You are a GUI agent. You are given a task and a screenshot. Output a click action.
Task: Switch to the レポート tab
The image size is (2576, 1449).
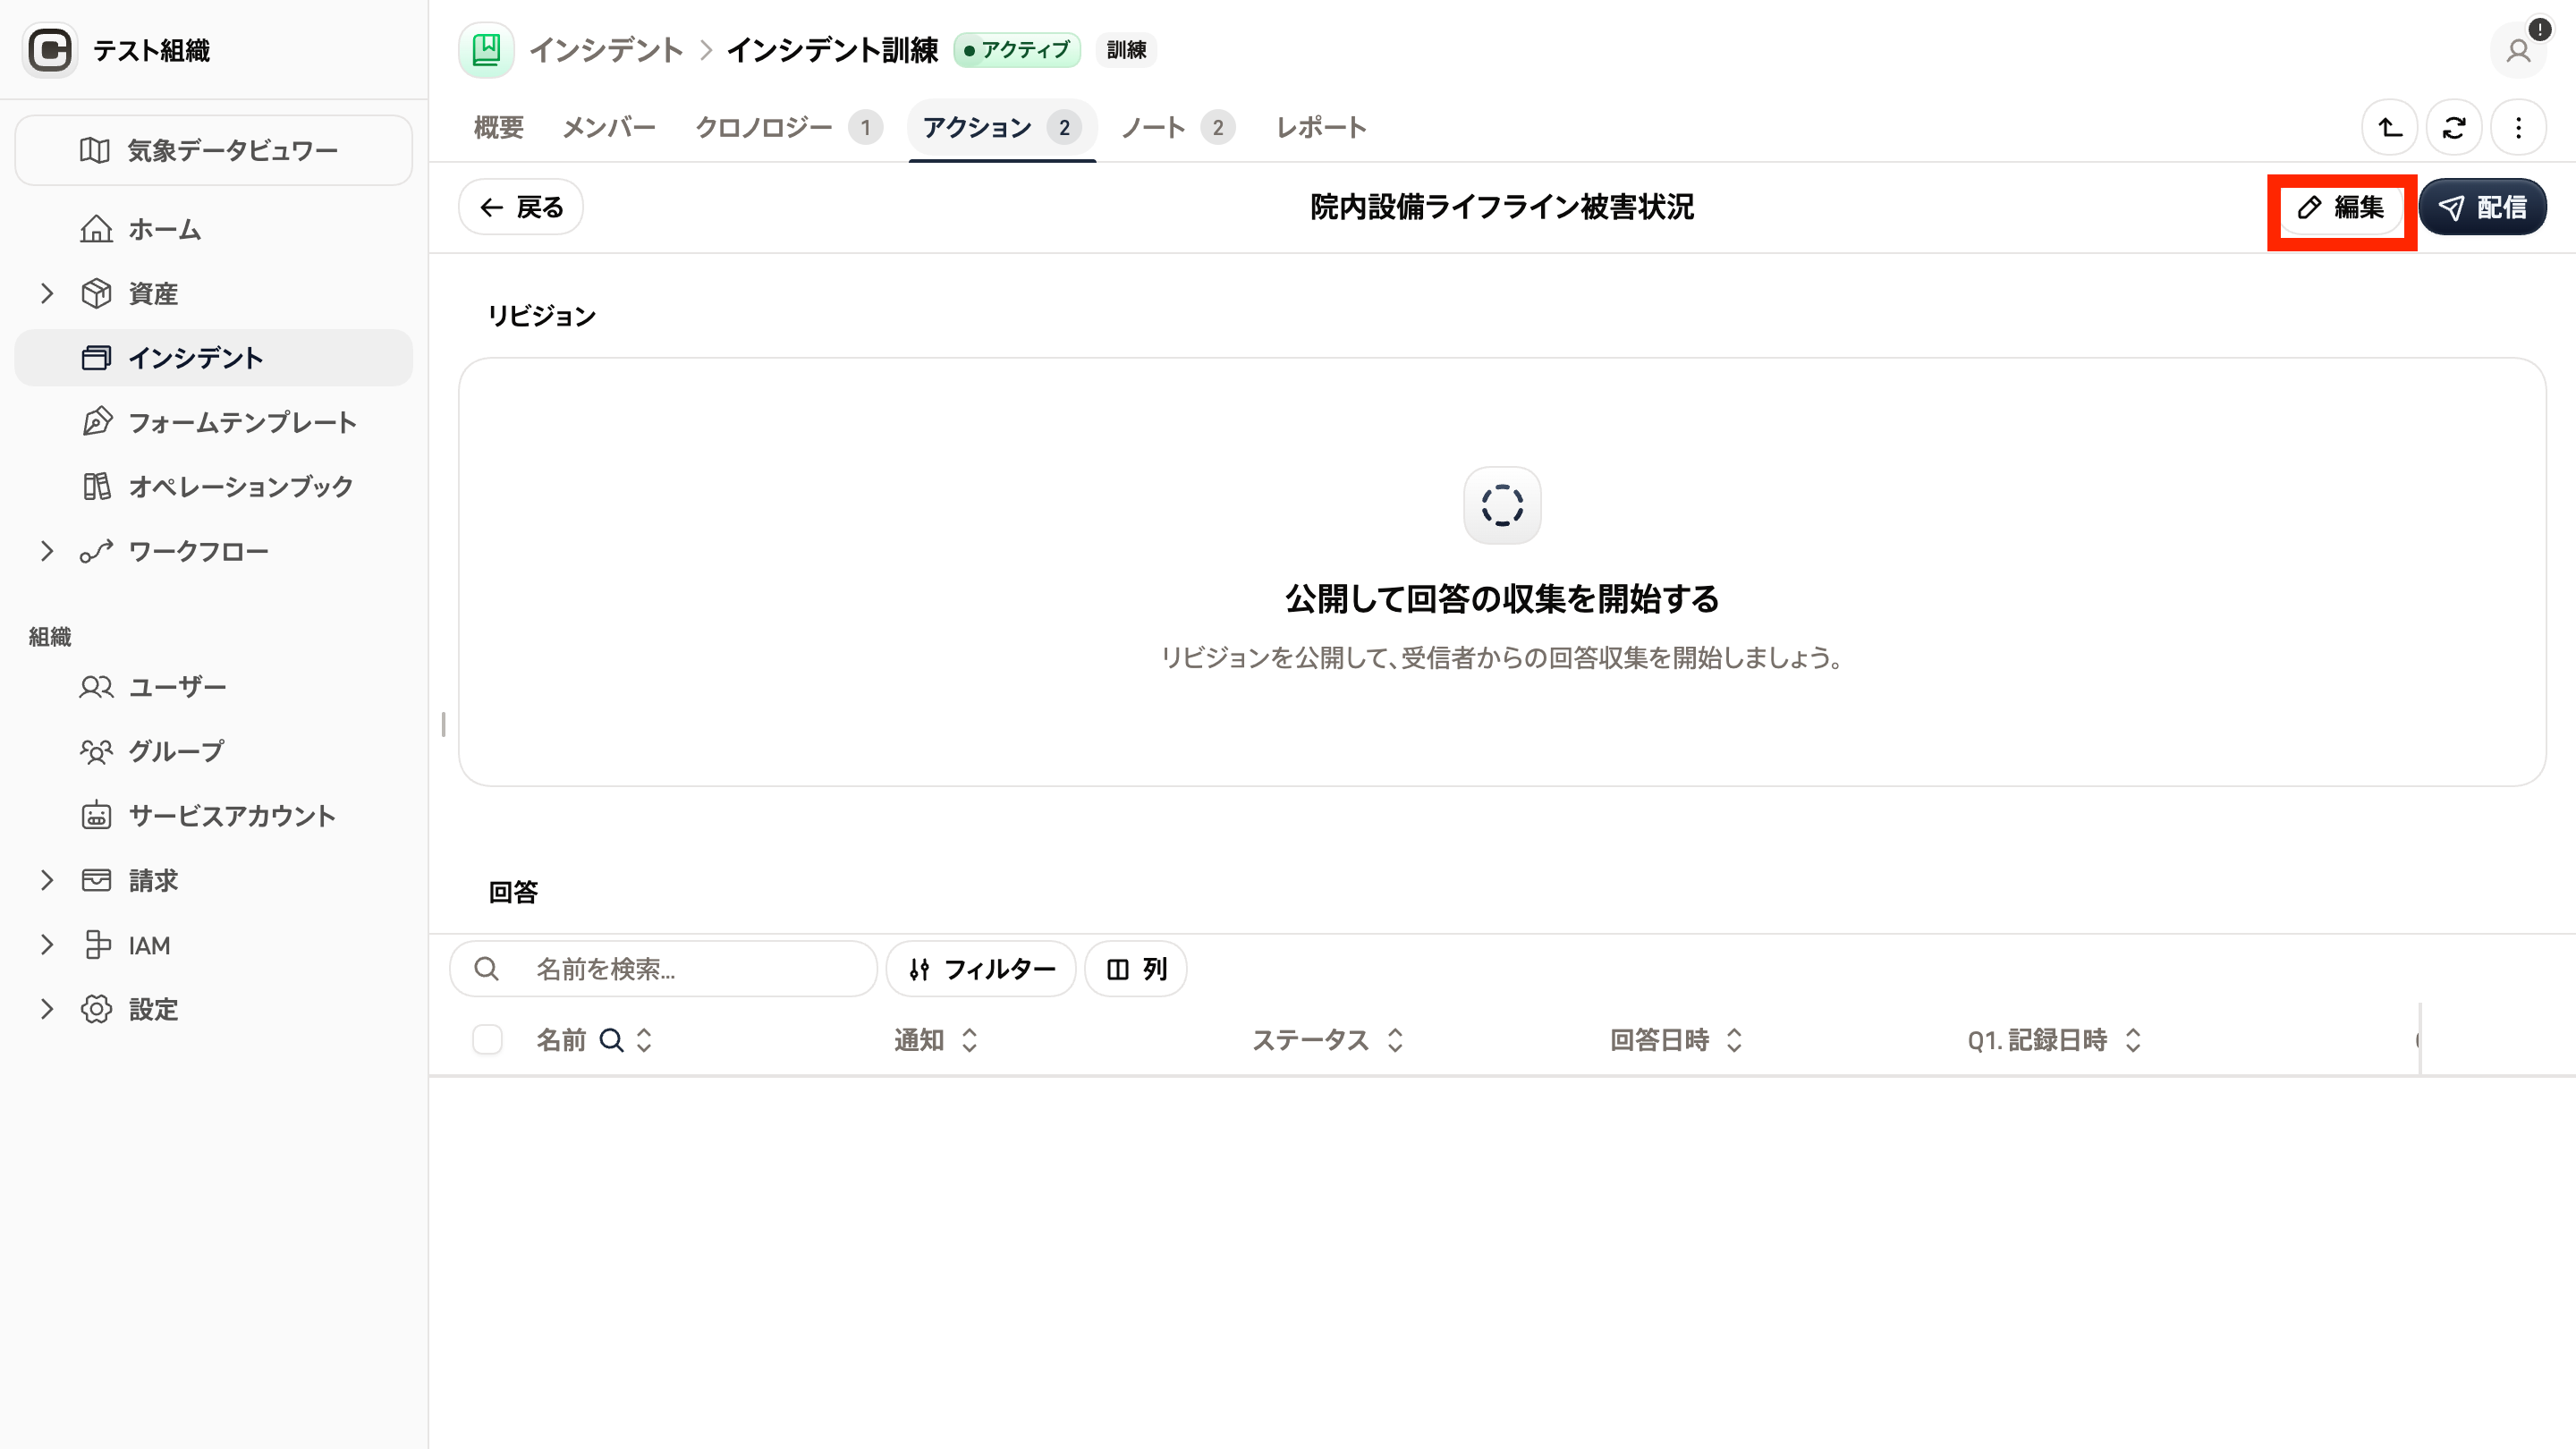(x=1321, y=127)
